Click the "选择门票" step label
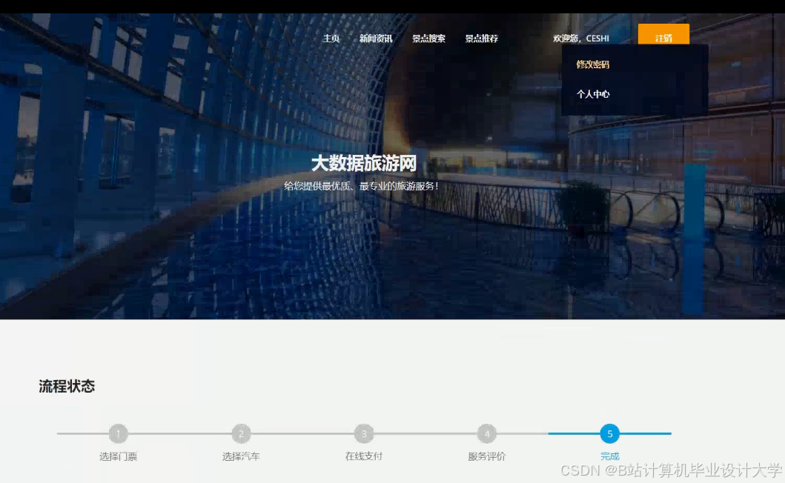This screenshot has height=483, width=785. 119,456
